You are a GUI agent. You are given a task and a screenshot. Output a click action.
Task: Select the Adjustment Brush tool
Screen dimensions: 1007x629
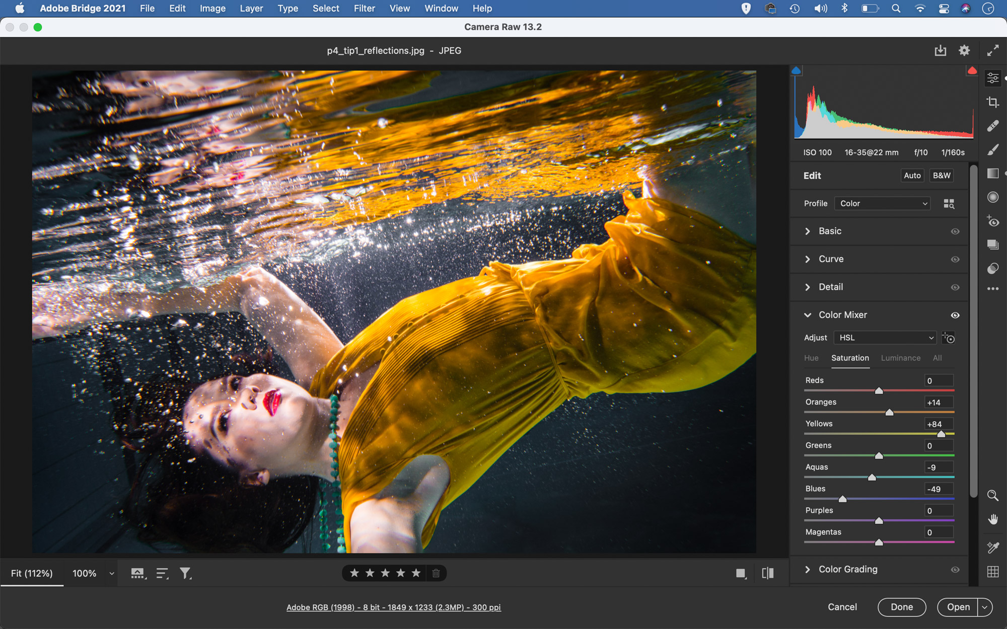pos(992,150)
